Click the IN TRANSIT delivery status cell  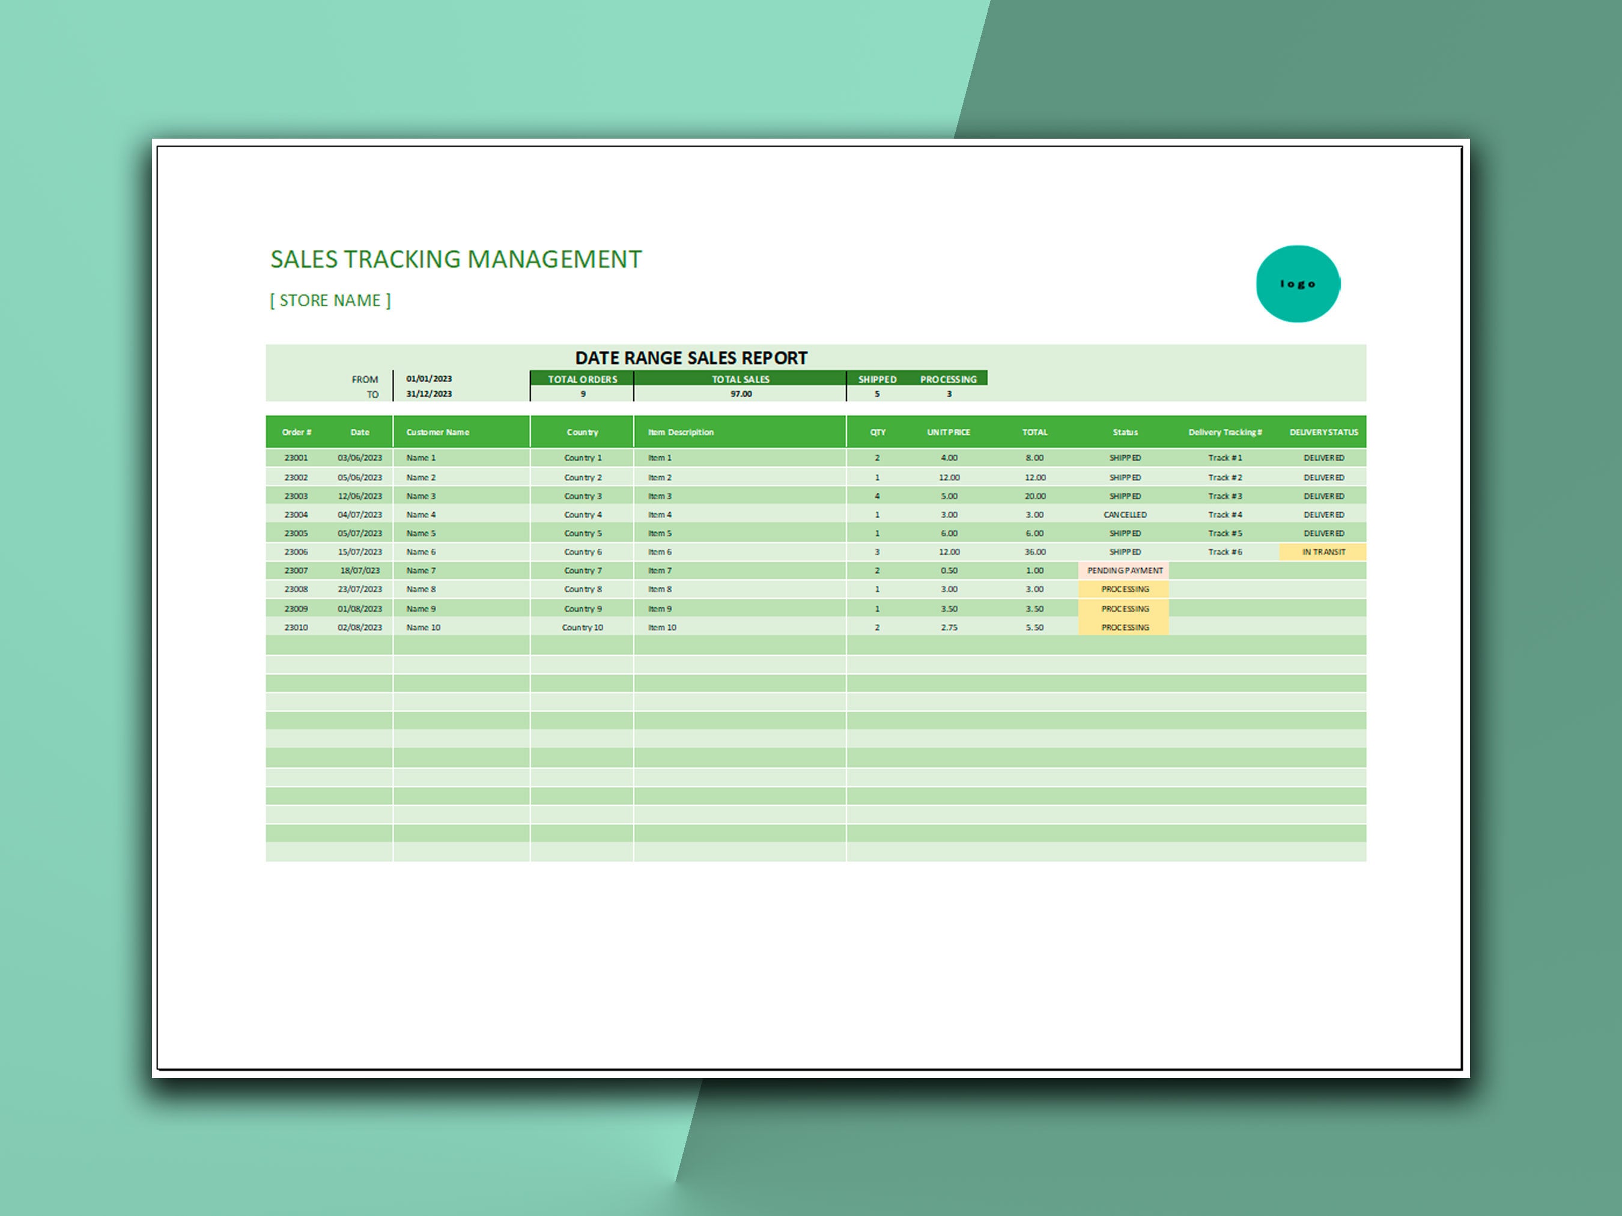pos(1323,551)
